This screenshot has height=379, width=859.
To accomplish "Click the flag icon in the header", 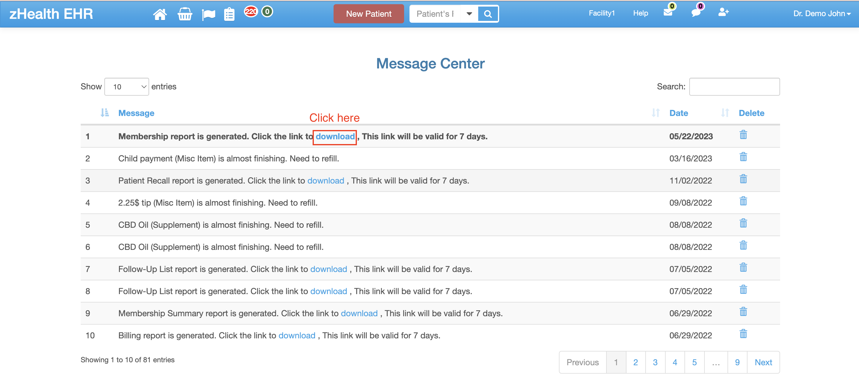I will tap(208, 14).
